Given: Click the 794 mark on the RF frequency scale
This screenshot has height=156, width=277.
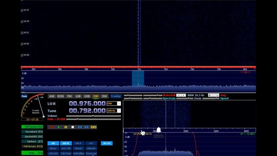Looking at the screenshot, I should click(x=166, y=69).
